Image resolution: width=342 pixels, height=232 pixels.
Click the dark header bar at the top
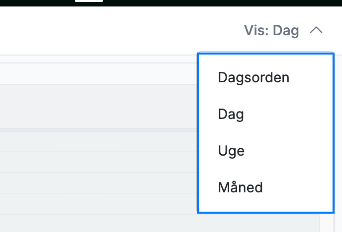click(171, 3)
